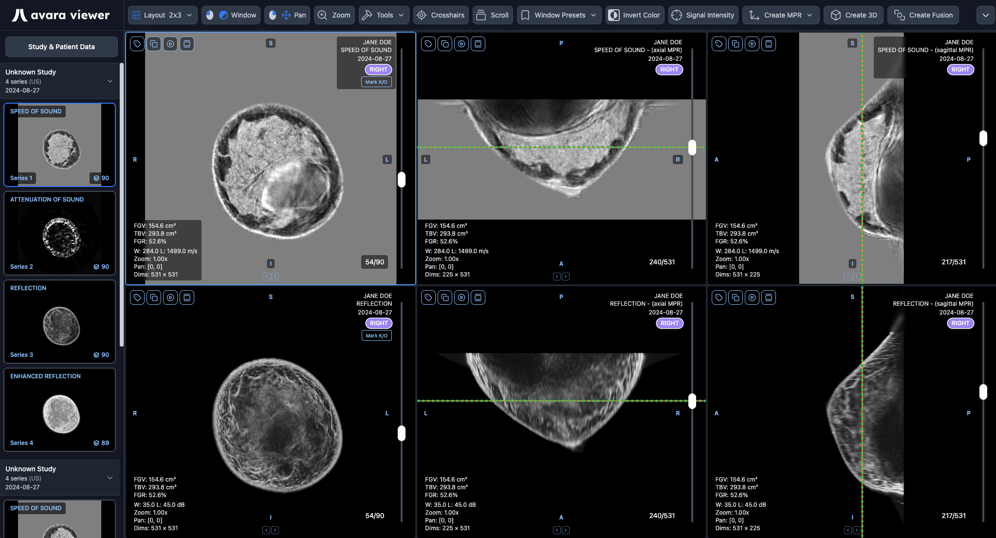
Task: Click the copy icon in Speed of Sound main viewport
Action: tap(154, 44)
